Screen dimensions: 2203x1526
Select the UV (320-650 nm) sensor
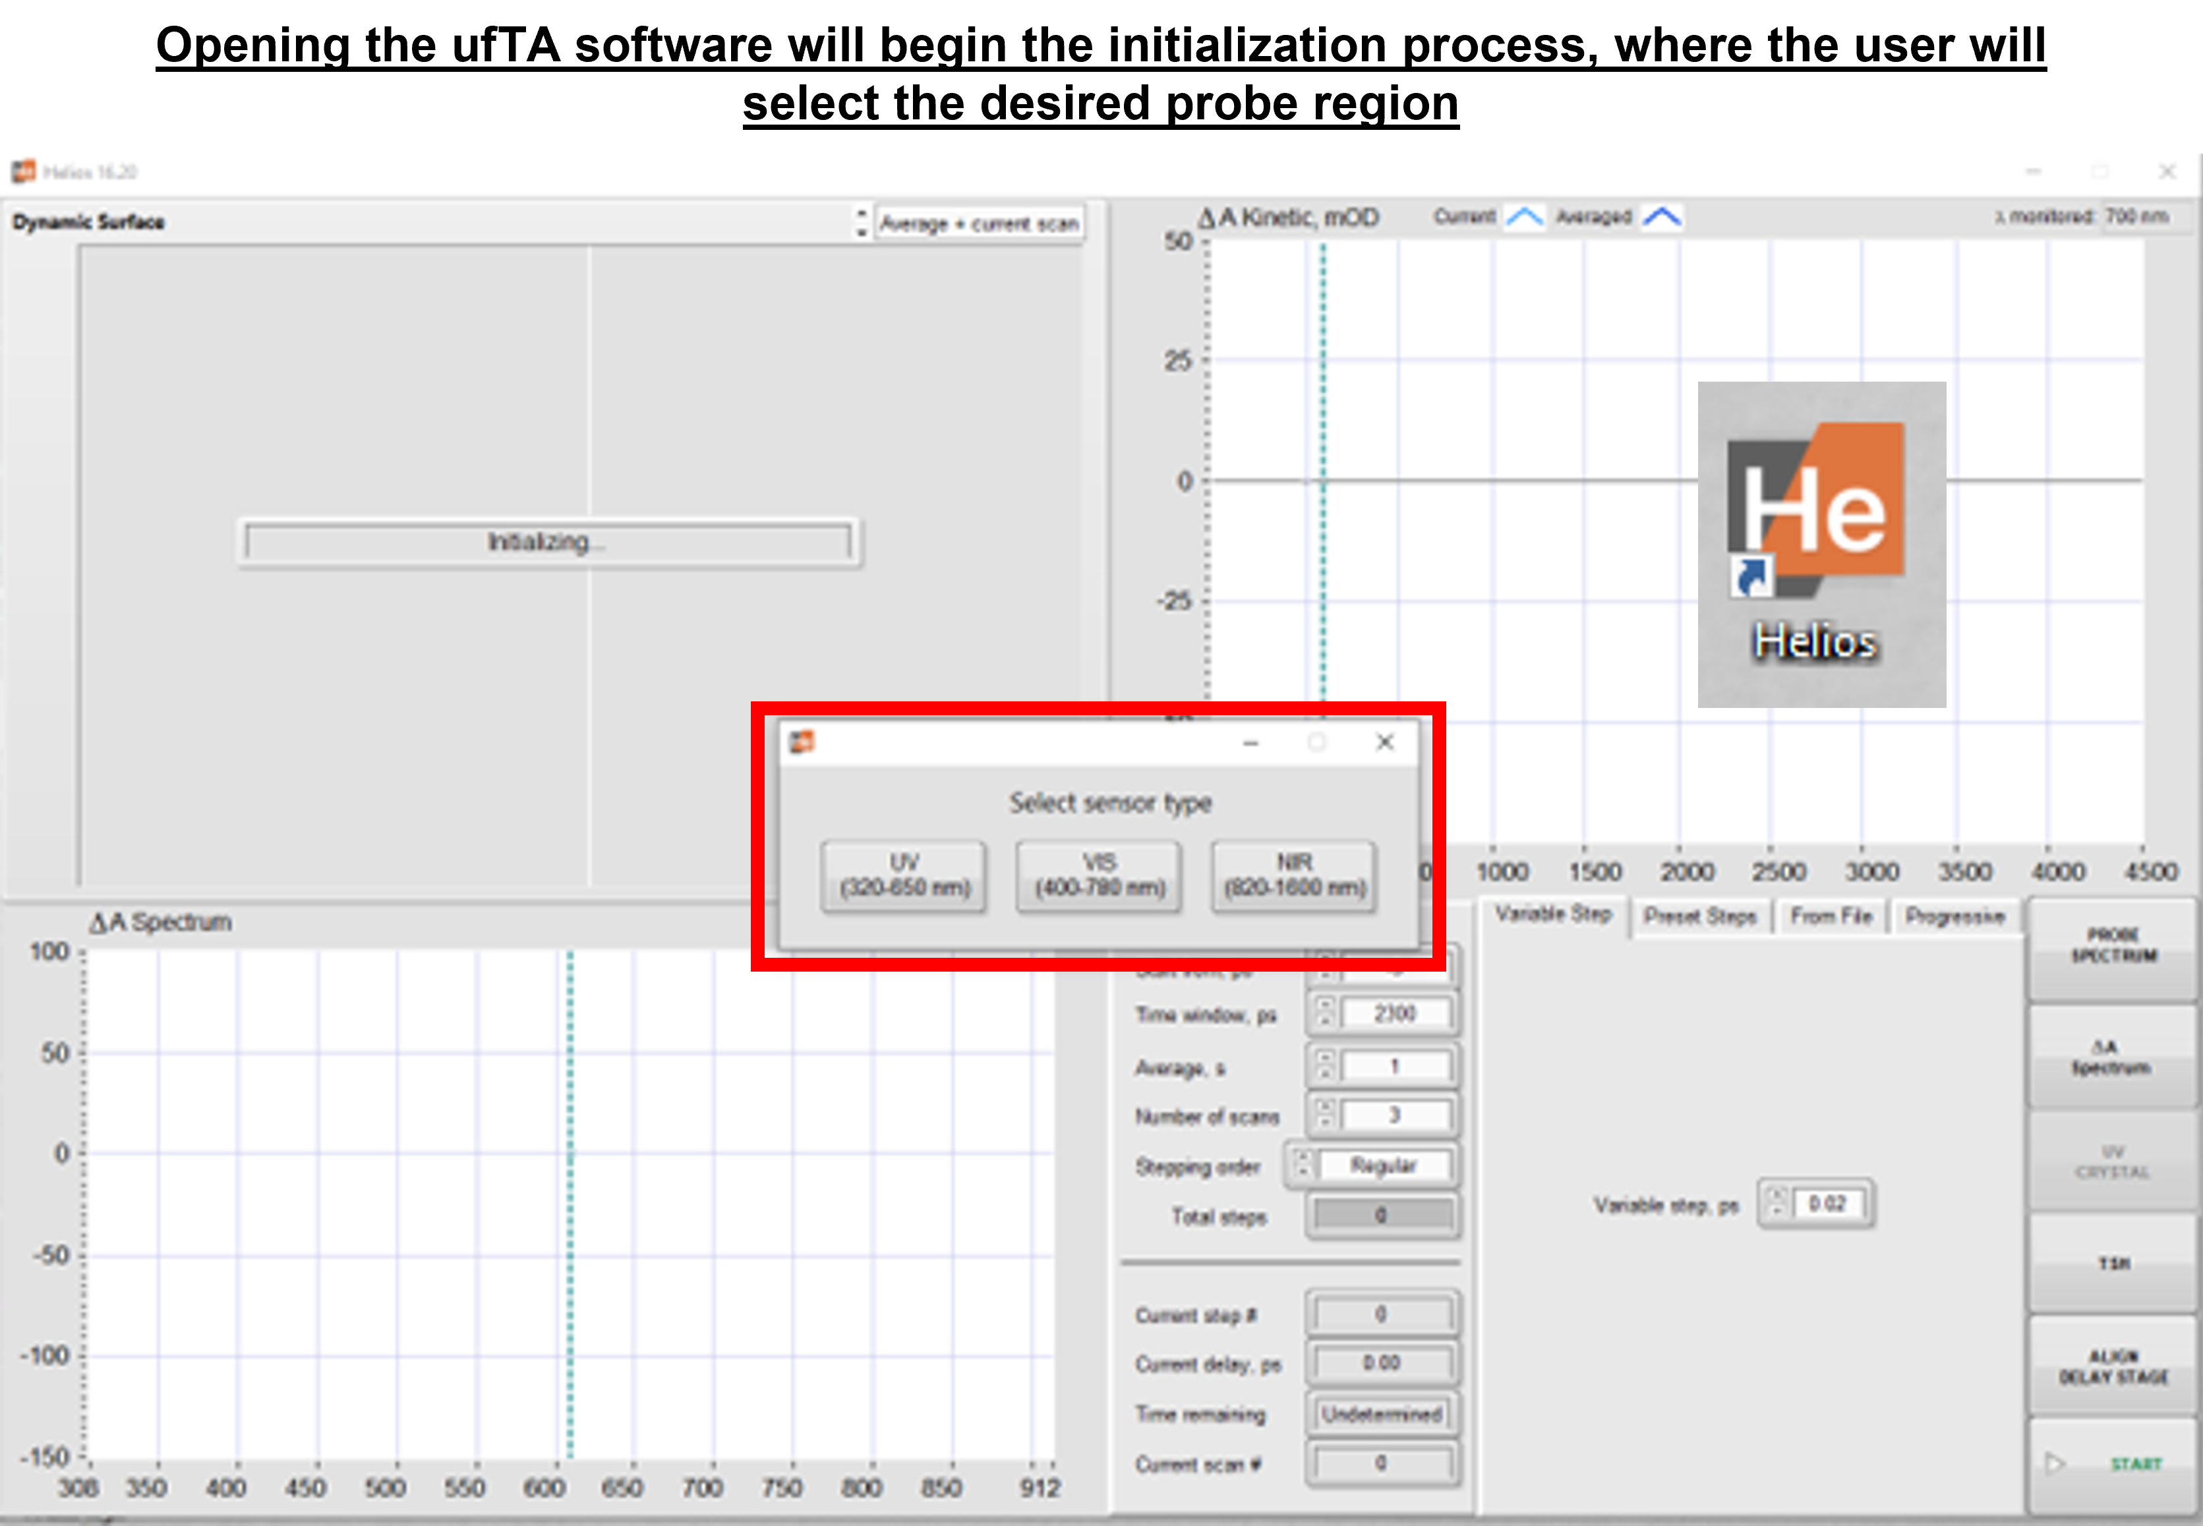(x=904, y=876)
